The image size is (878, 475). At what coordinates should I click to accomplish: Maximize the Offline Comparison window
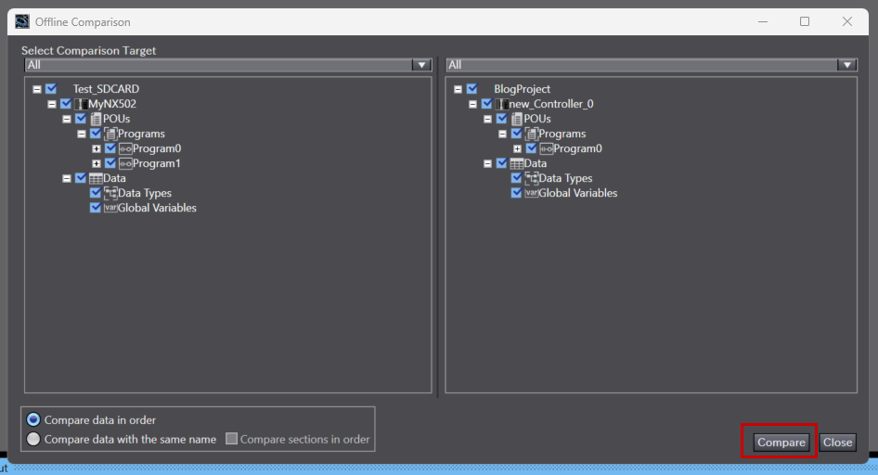805,21
